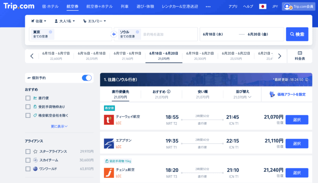Click 価格アラートを設定 link
This screenshot has height=183, width=318.
tap(291, 94)
